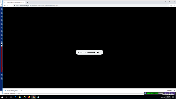This screenshot has height=99, width=176.
Task: Click the Time Remaining progress bar
Action: pos(155,94)
